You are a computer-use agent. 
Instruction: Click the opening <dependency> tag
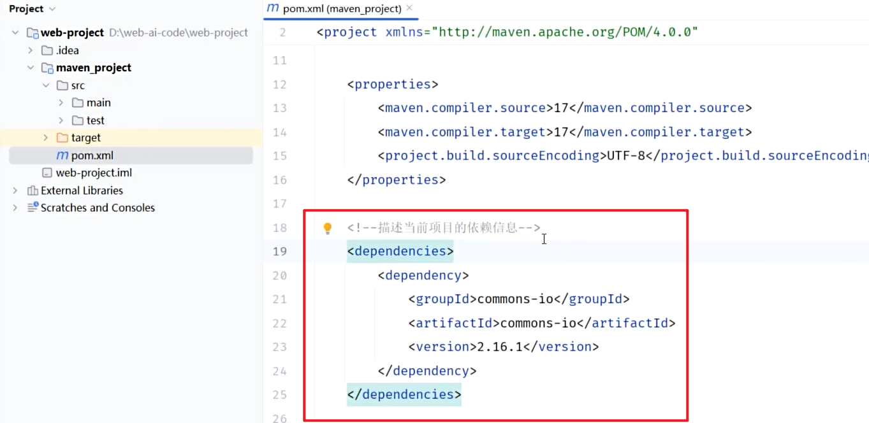pos(423,275)
